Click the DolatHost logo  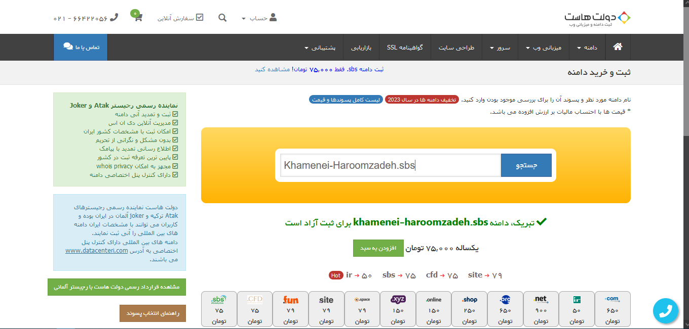[597, 18]
